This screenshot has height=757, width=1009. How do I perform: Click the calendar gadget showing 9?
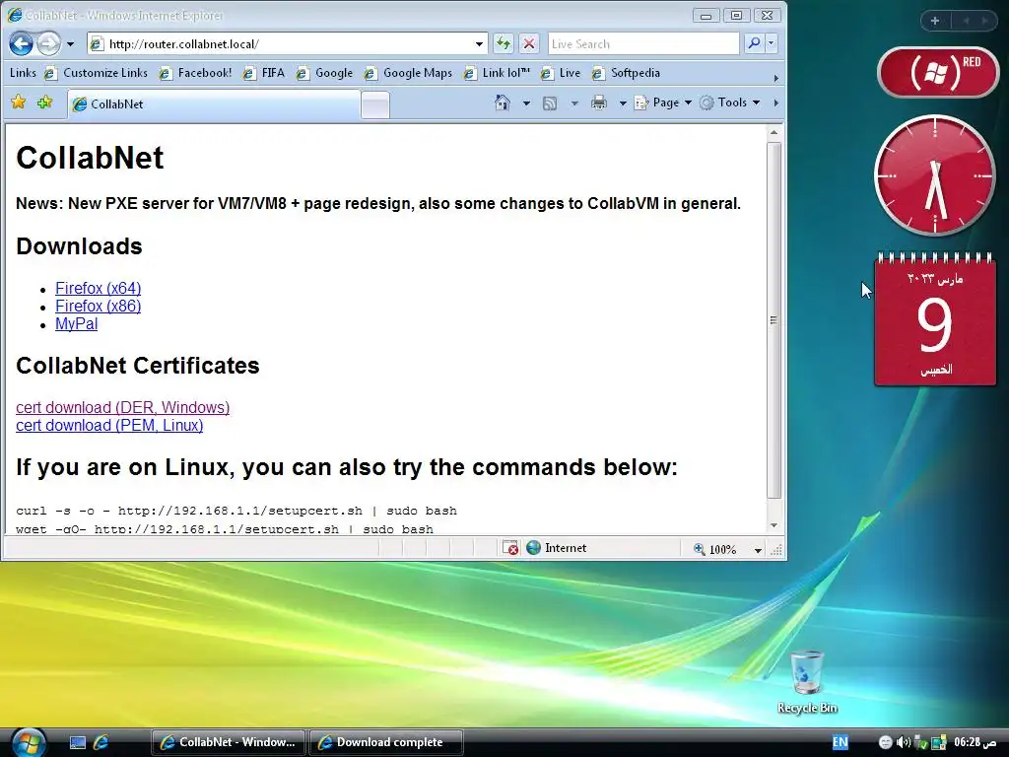pyautogui.click(x=935, y=319)
